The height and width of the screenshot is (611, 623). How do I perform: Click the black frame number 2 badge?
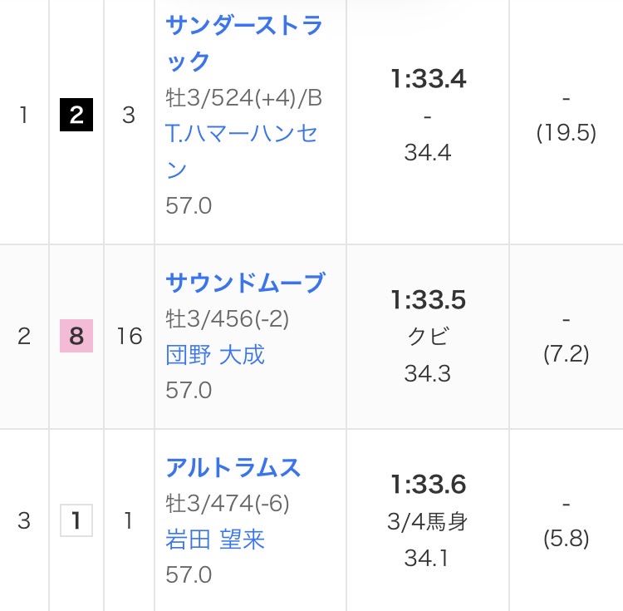click(x=76, y=115)
